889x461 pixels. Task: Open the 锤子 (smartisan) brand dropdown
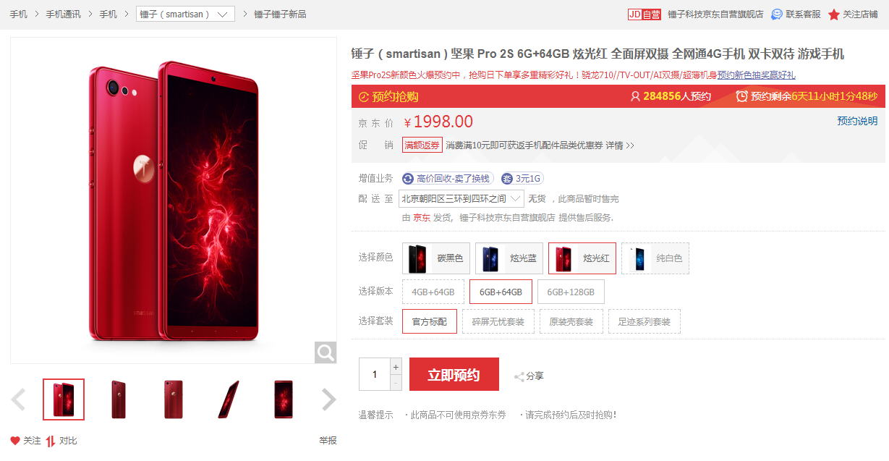tap(185, 14)
